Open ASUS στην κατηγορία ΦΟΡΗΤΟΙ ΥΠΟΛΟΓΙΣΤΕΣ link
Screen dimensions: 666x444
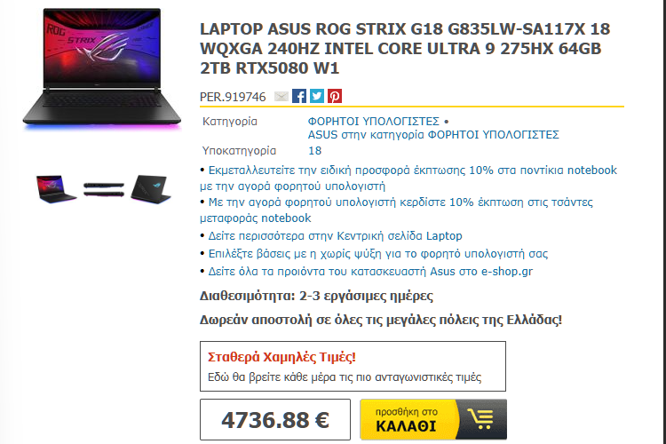433,135
